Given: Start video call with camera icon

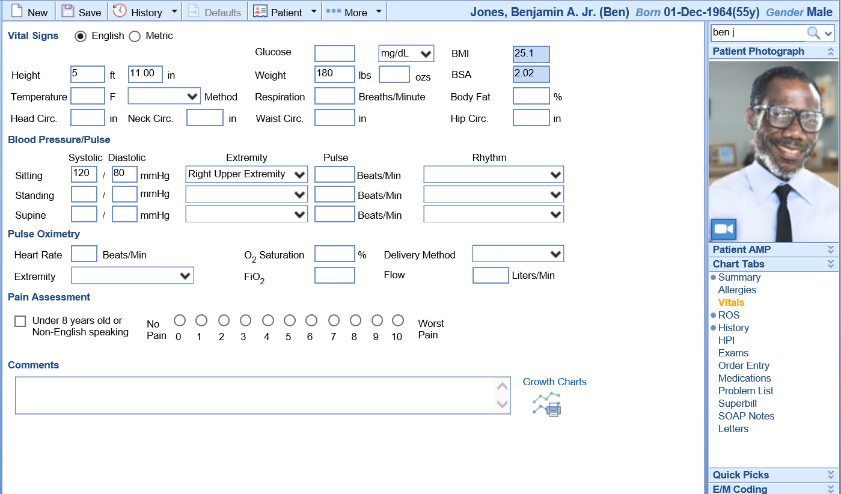Looking at the screenshot, I should (x=724, y=229).
